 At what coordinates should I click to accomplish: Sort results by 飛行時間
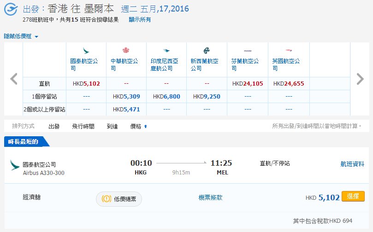point(83,126)
